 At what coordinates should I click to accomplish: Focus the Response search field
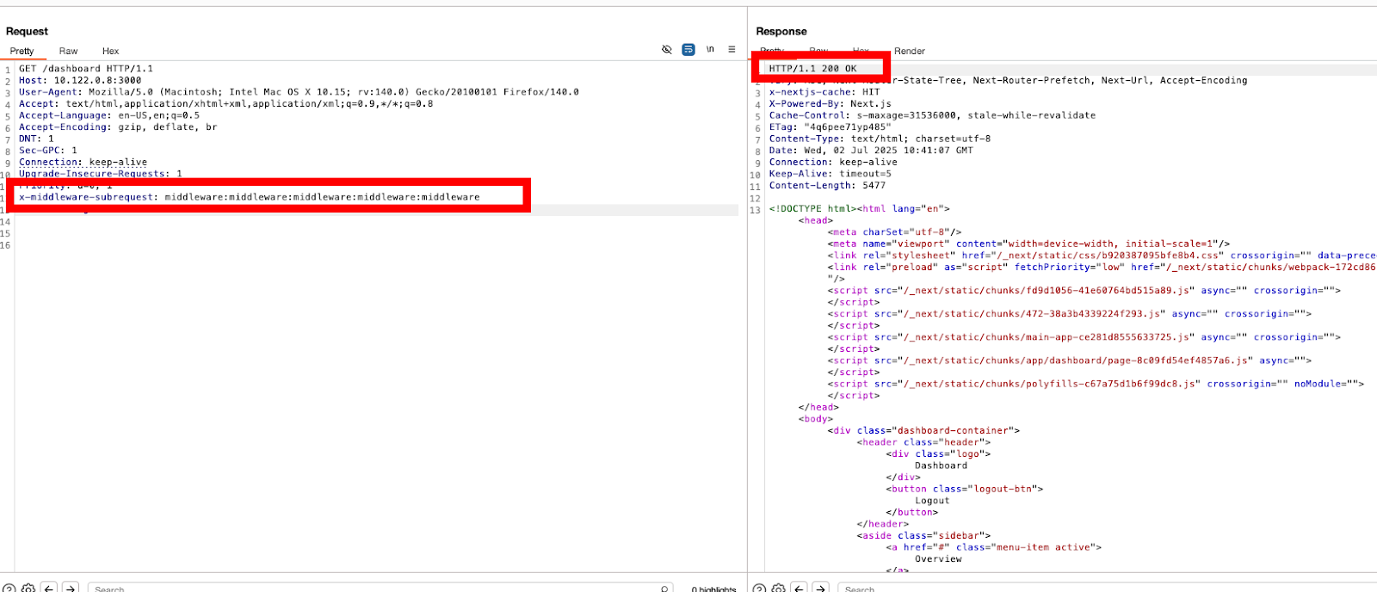tap(1107, 589)
